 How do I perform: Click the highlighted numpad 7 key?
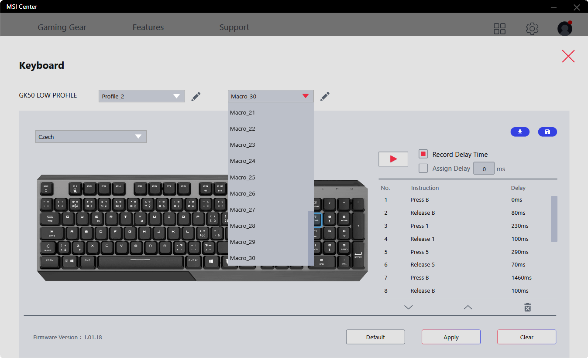(x=317, y=220)
